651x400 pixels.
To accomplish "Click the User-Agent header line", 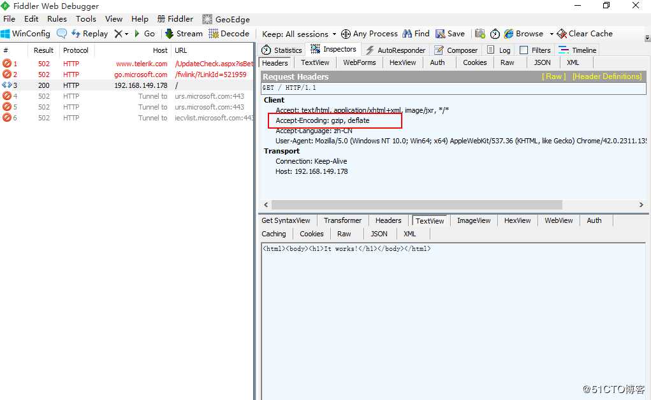I will 461,141.
